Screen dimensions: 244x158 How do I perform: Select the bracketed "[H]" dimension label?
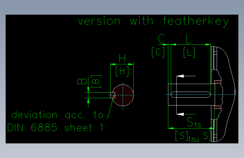(122, 71)
